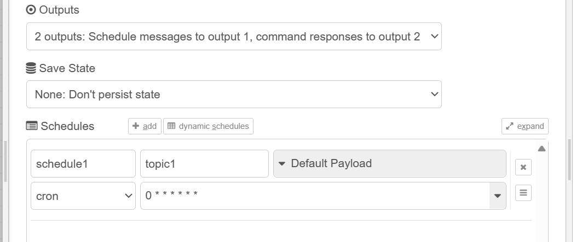Screen dimensions: 576x242
Task: Click the schedule reorder handle icon
Action: click(x=523, y=193)
